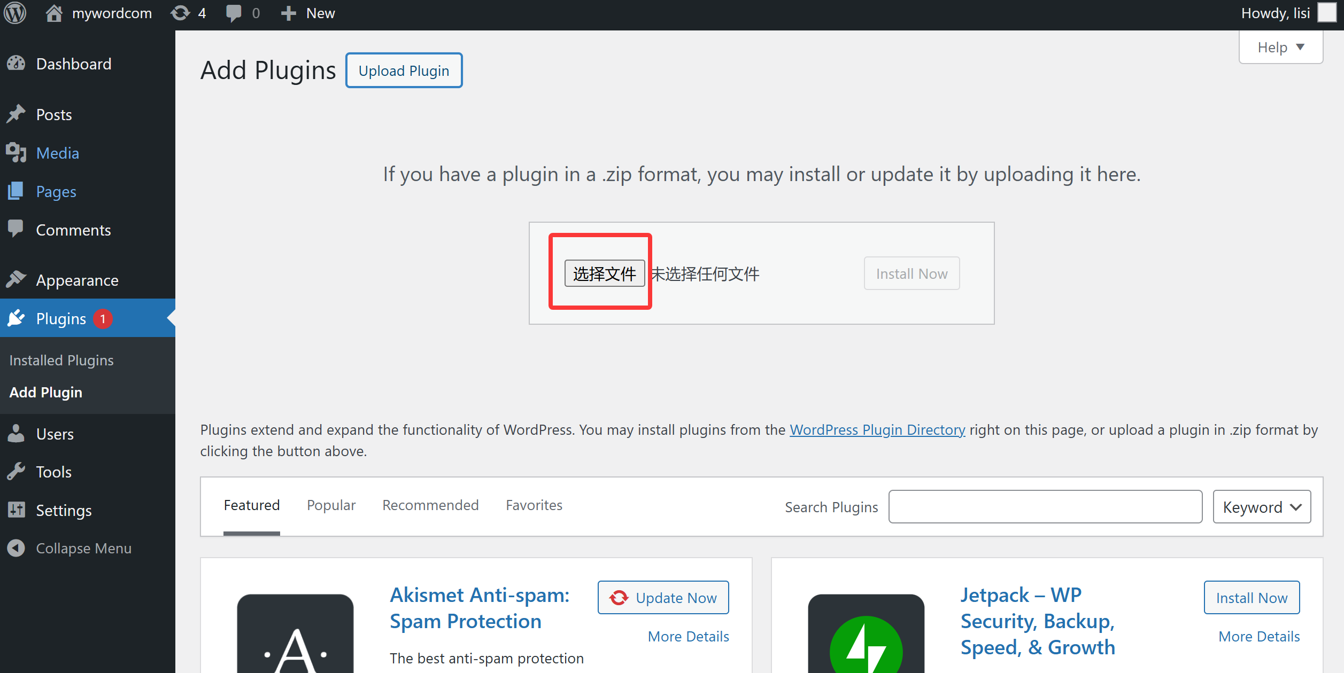This screenshot has height=673, width=1344.
Task: Open the Settings sidebar icon
Action: pyautogui.click(x=16, y=510)
